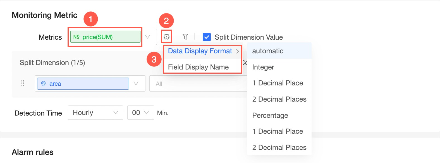
Task: Pick the first 2 Decimal Places option
Action: 279,99
